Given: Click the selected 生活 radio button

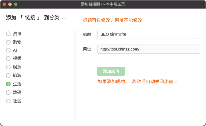Looking at the screenshot, I should click(x=8, y=84).
